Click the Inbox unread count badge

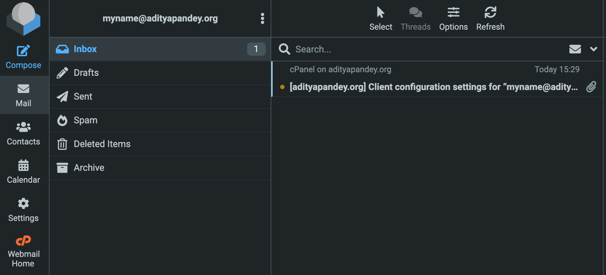(x=256, y=49)
